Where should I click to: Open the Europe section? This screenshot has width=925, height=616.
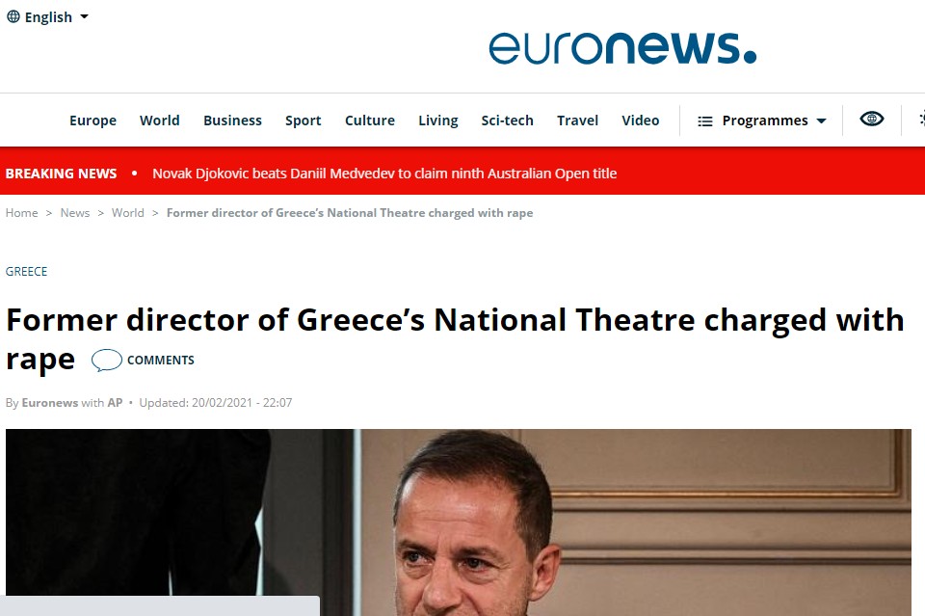[92, 121]
